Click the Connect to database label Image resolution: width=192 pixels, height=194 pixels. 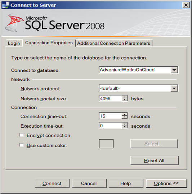pyautogui.click(x=35, y=70)
